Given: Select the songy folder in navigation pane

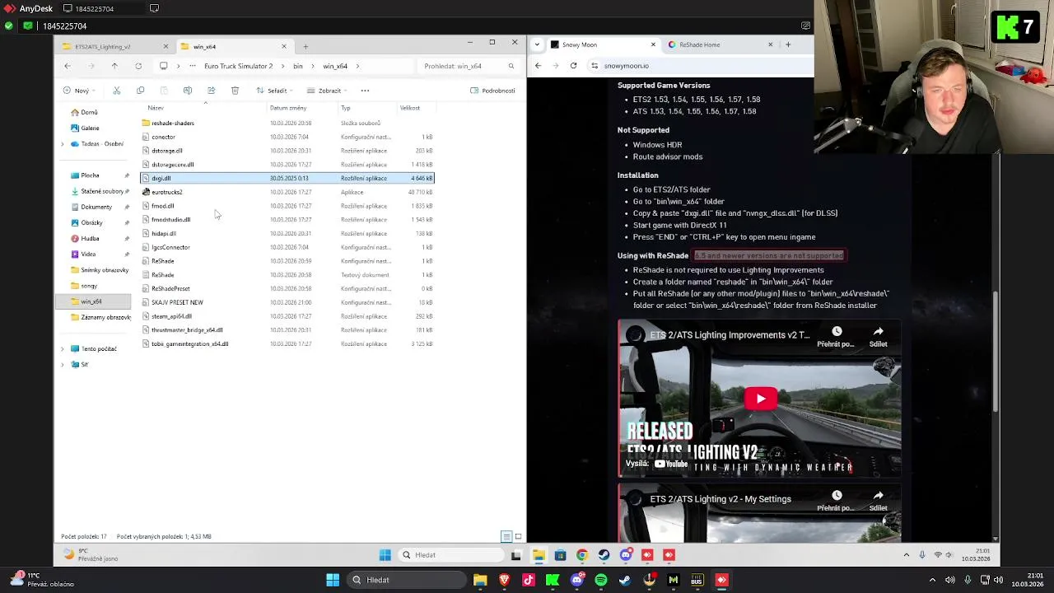Looking at the screenshot, I should tap(89, 286).
